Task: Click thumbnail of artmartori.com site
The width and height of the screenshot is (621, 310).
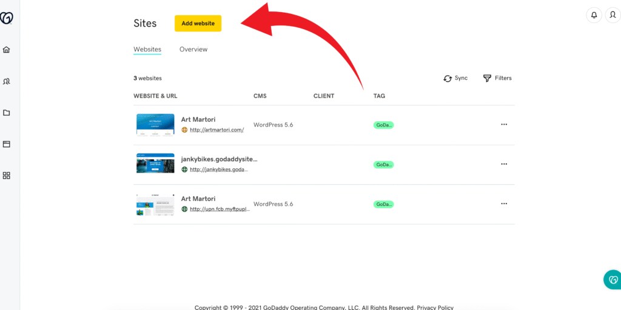Action: pyautogui.click(x=155, y=125)
